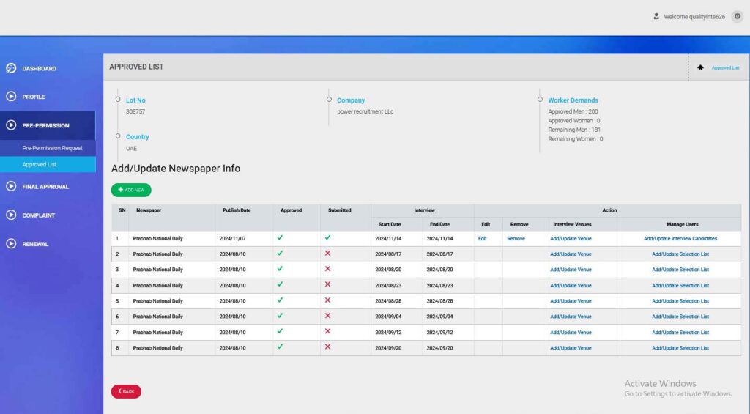Open the Pre-Permission Request submenu item
This screenshot has height=414, width=750.
tap(52, 148)
